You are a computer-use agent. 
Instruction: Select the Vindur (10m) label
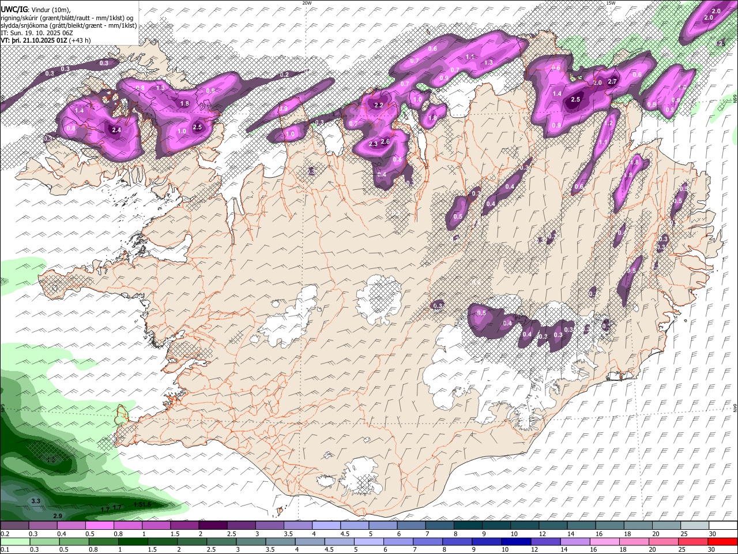(50, 10)
